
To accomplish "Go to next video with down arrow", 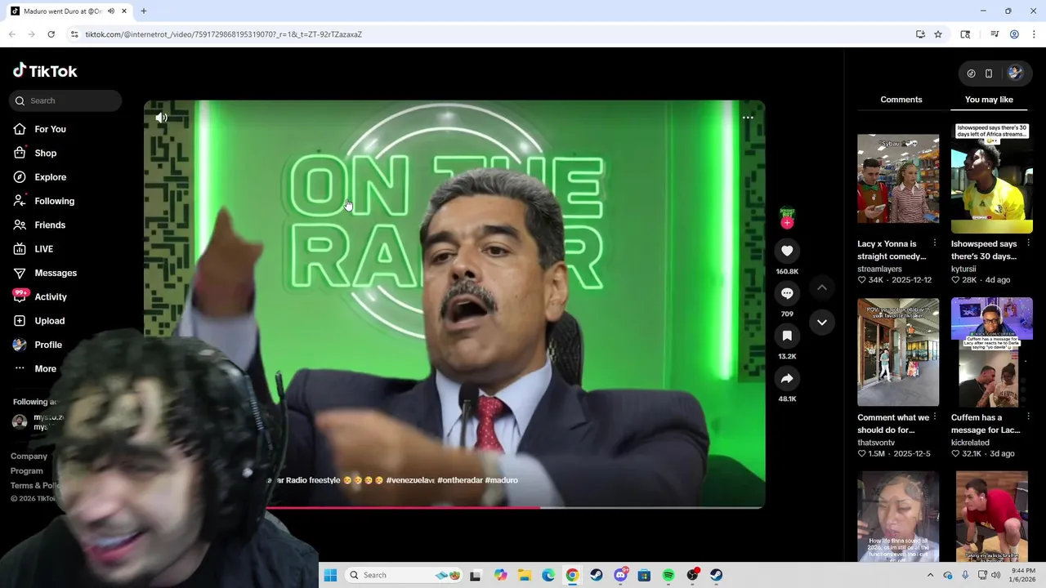I will 822,322.
